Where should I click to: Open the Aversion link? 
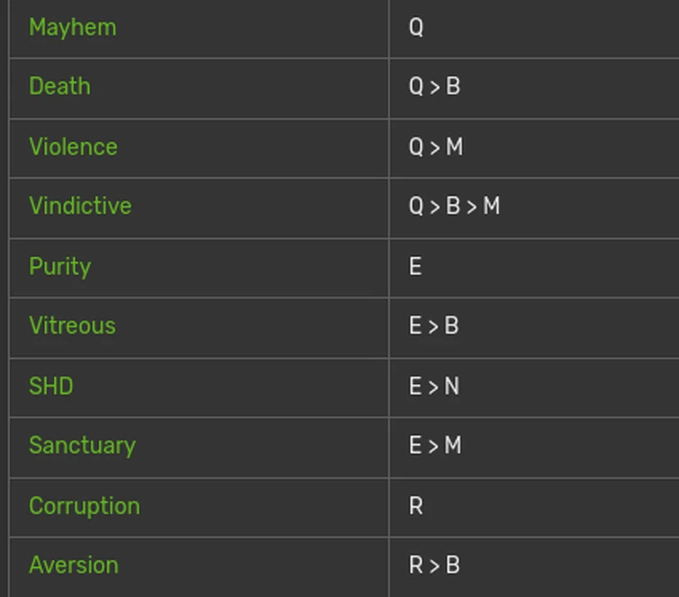pos(74,565)
